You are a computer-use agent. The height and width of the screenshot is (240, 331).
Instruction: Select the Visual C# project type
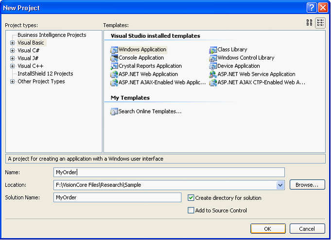pos(29,50)
